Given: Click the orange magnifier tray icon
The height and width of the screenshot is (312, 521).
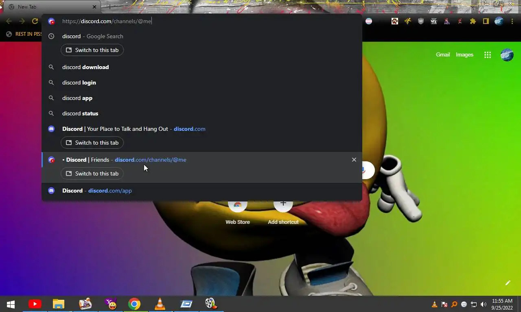Looking at the screenshot, I should click(x=454, y=304).
